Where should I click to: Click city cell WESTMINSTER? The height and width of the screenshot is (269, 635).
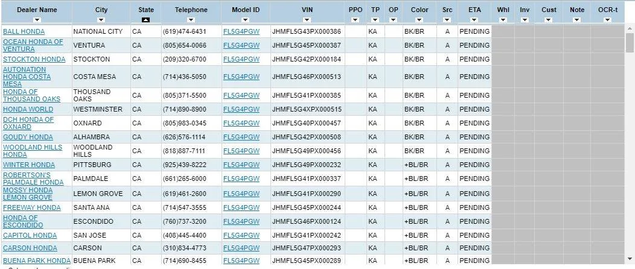click(x=98, y=109)
